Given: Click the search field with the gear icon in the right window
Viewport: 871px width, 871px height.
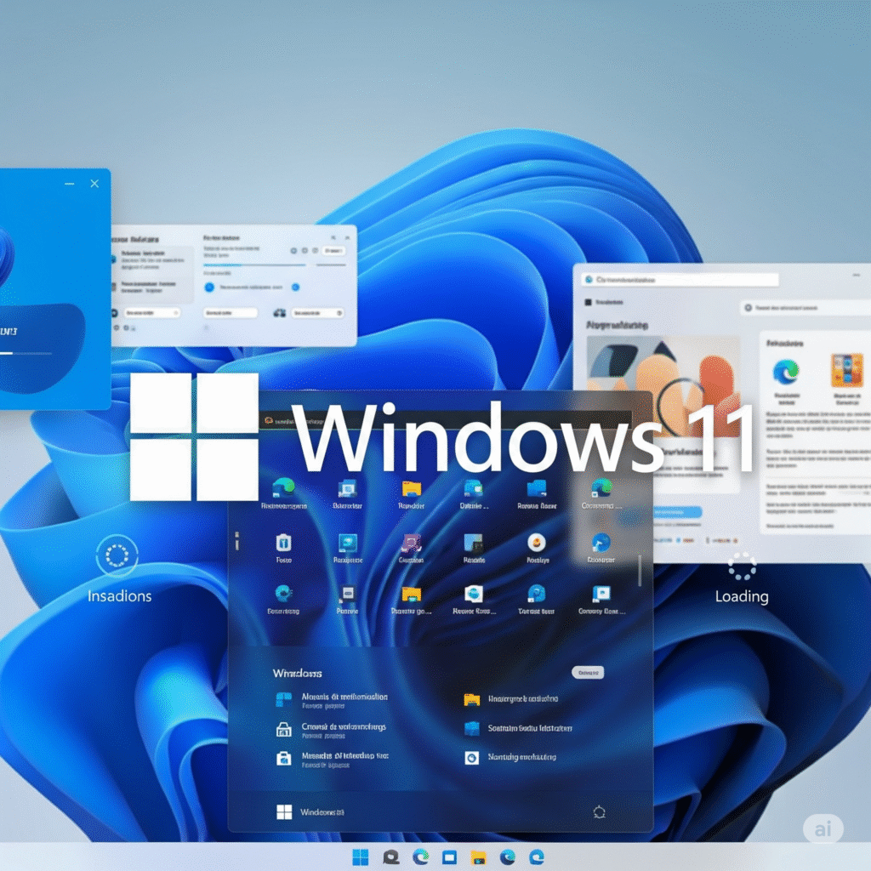Looking at the screenshot, I should (x=806, y=307).
